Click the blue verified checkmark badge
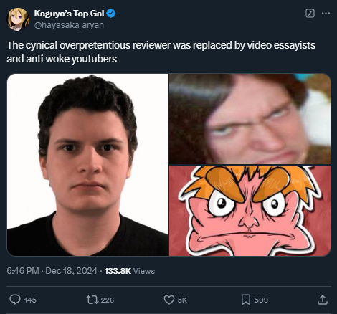 click(111, 14)
